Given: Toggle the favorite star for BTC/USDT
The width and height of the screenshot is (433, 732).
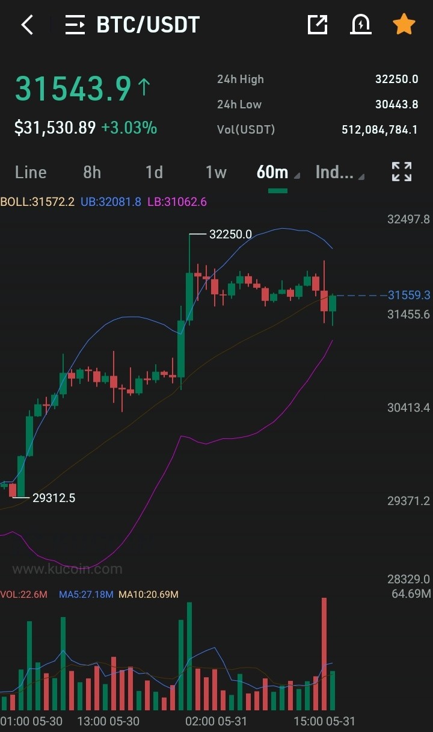Looking at the screenshot, I should pyautogui.click(x=404, y=25).
